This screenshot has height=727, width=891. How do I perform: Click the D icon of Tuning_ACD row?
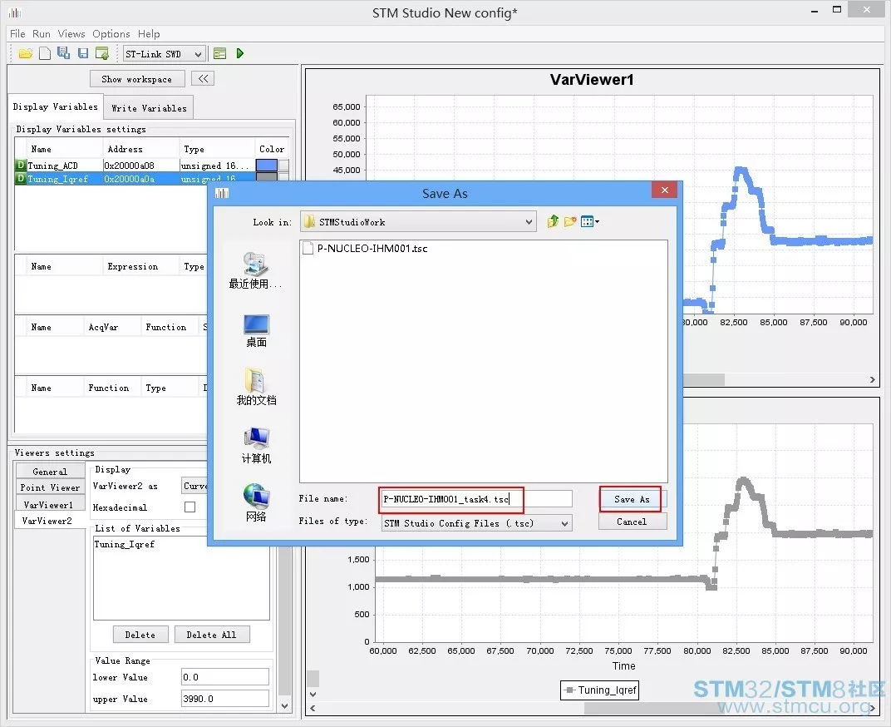click(21, 165)
